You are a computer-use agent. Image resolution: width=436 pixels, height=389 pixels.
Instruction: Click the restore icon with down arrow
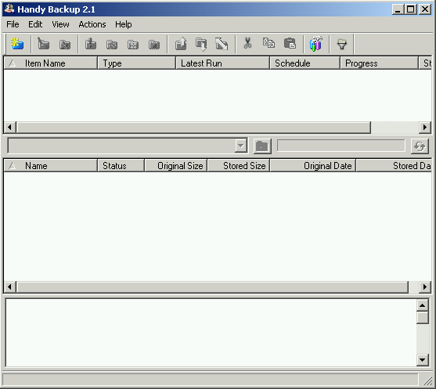coord(201,44)
